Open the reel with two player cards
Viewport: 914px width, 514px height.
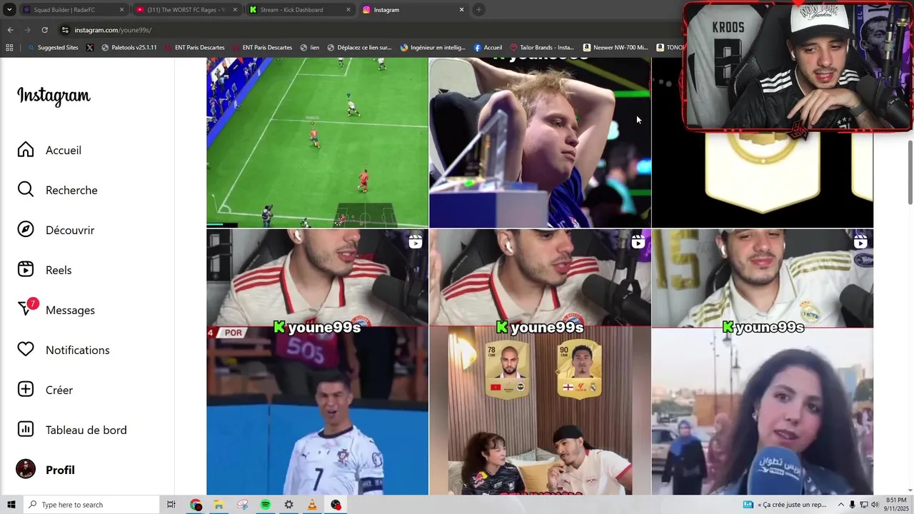click(x=540, y=362)
